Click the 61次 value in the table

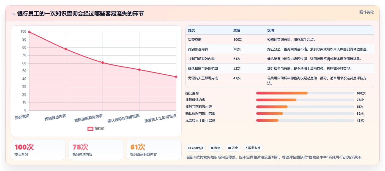click(x=237, y=59)
